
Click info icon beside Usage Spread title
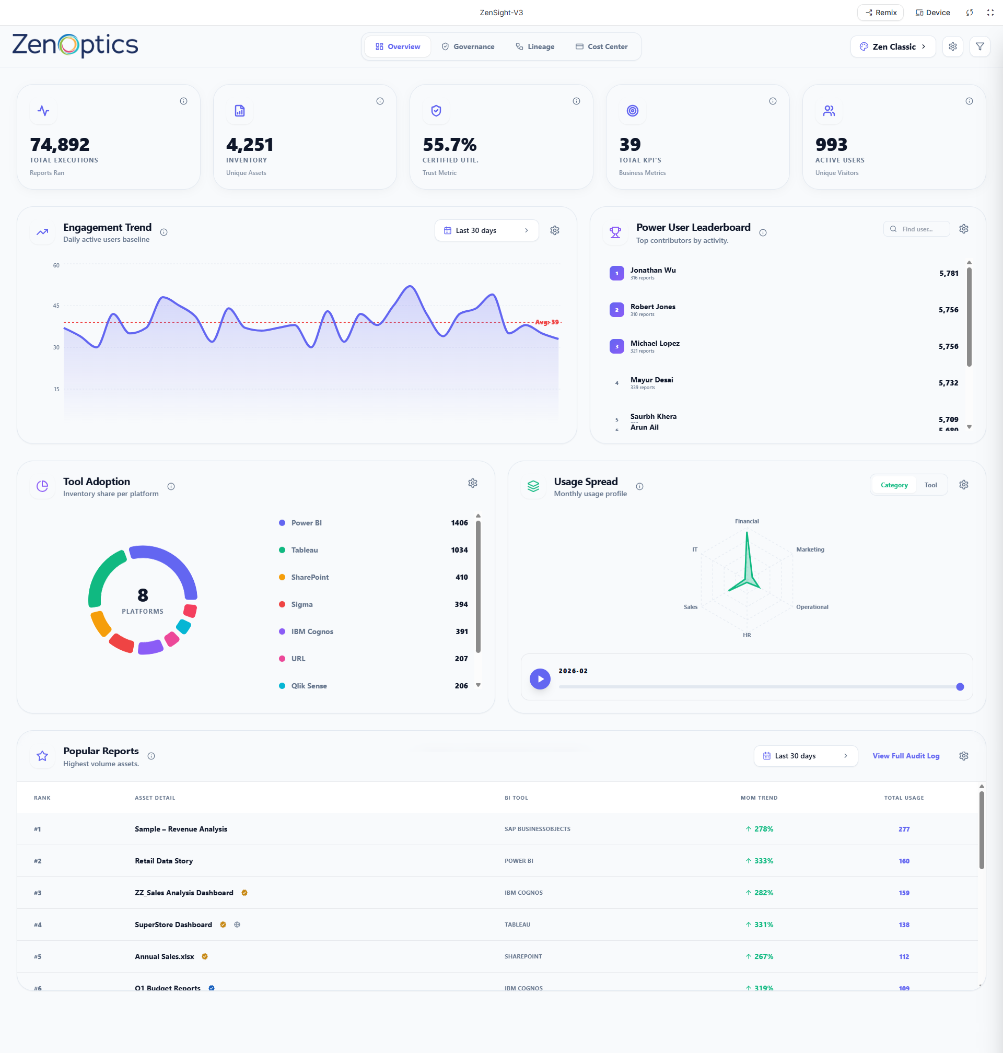[x=639, y=486]
